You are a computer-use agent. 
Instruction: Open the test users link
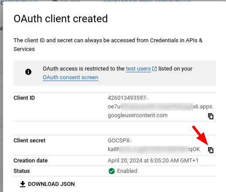[x=138, y=69]
